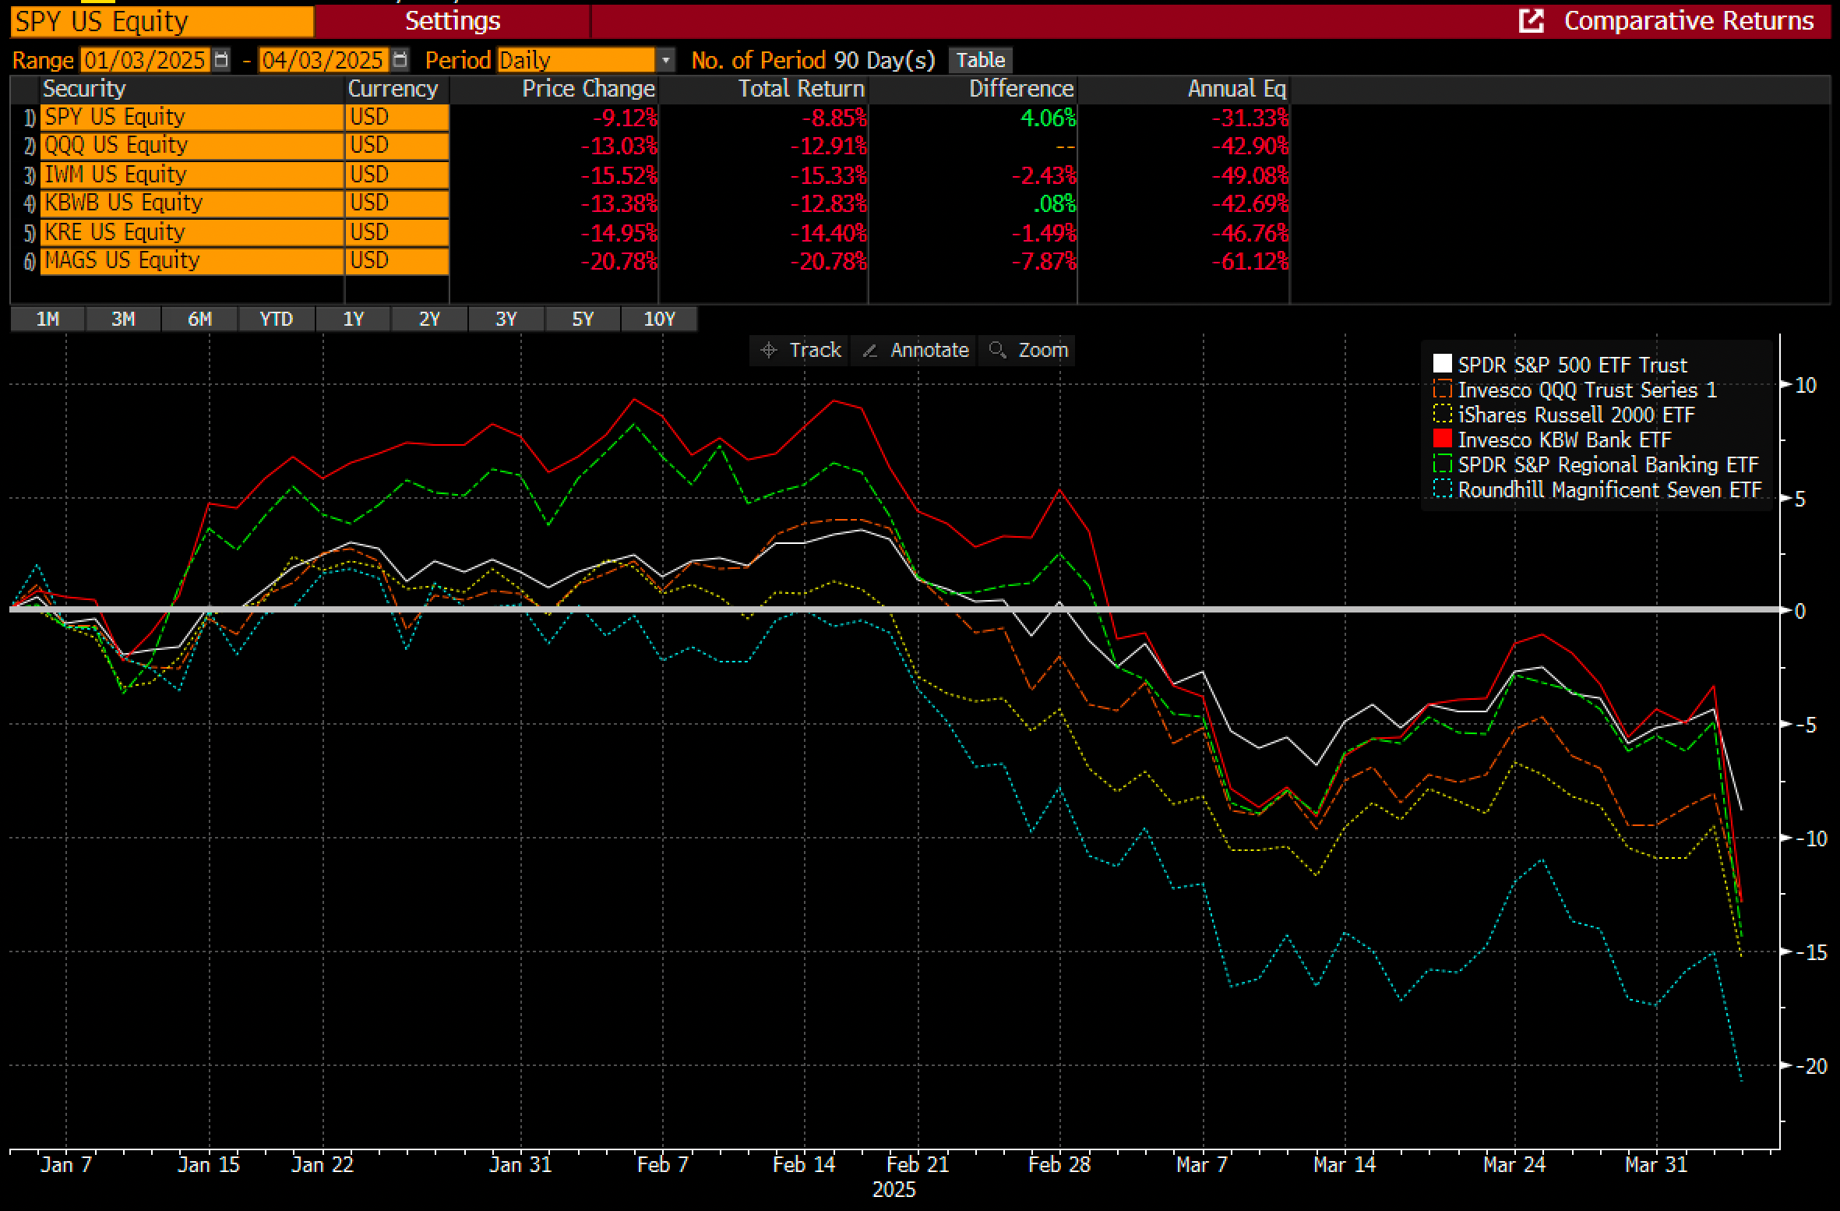Select the 3M range tab
The image size is (1840, 1211).
click(123, 319)
